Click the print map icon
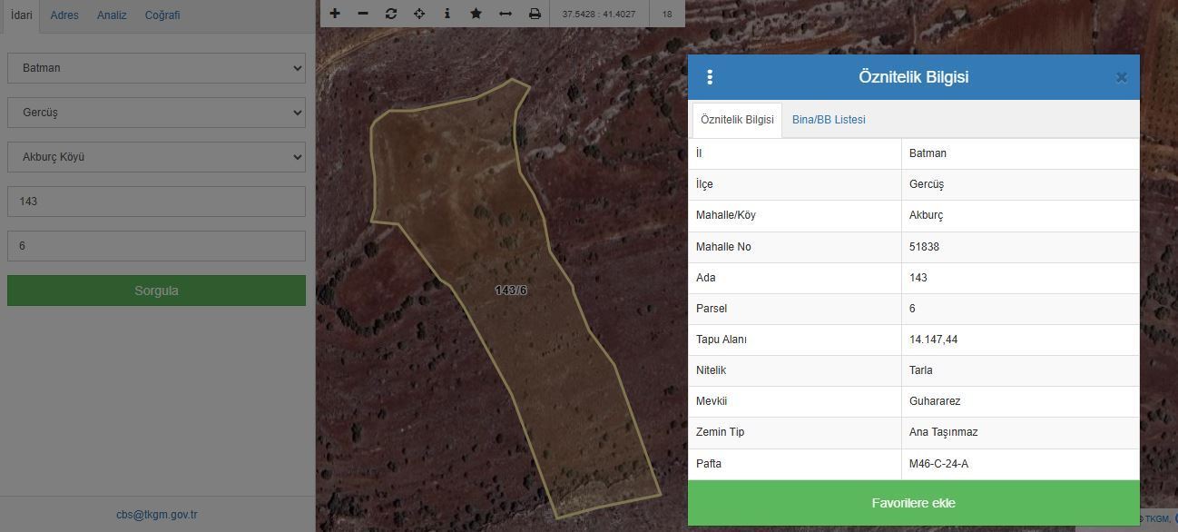 click(x=535, y=14)
